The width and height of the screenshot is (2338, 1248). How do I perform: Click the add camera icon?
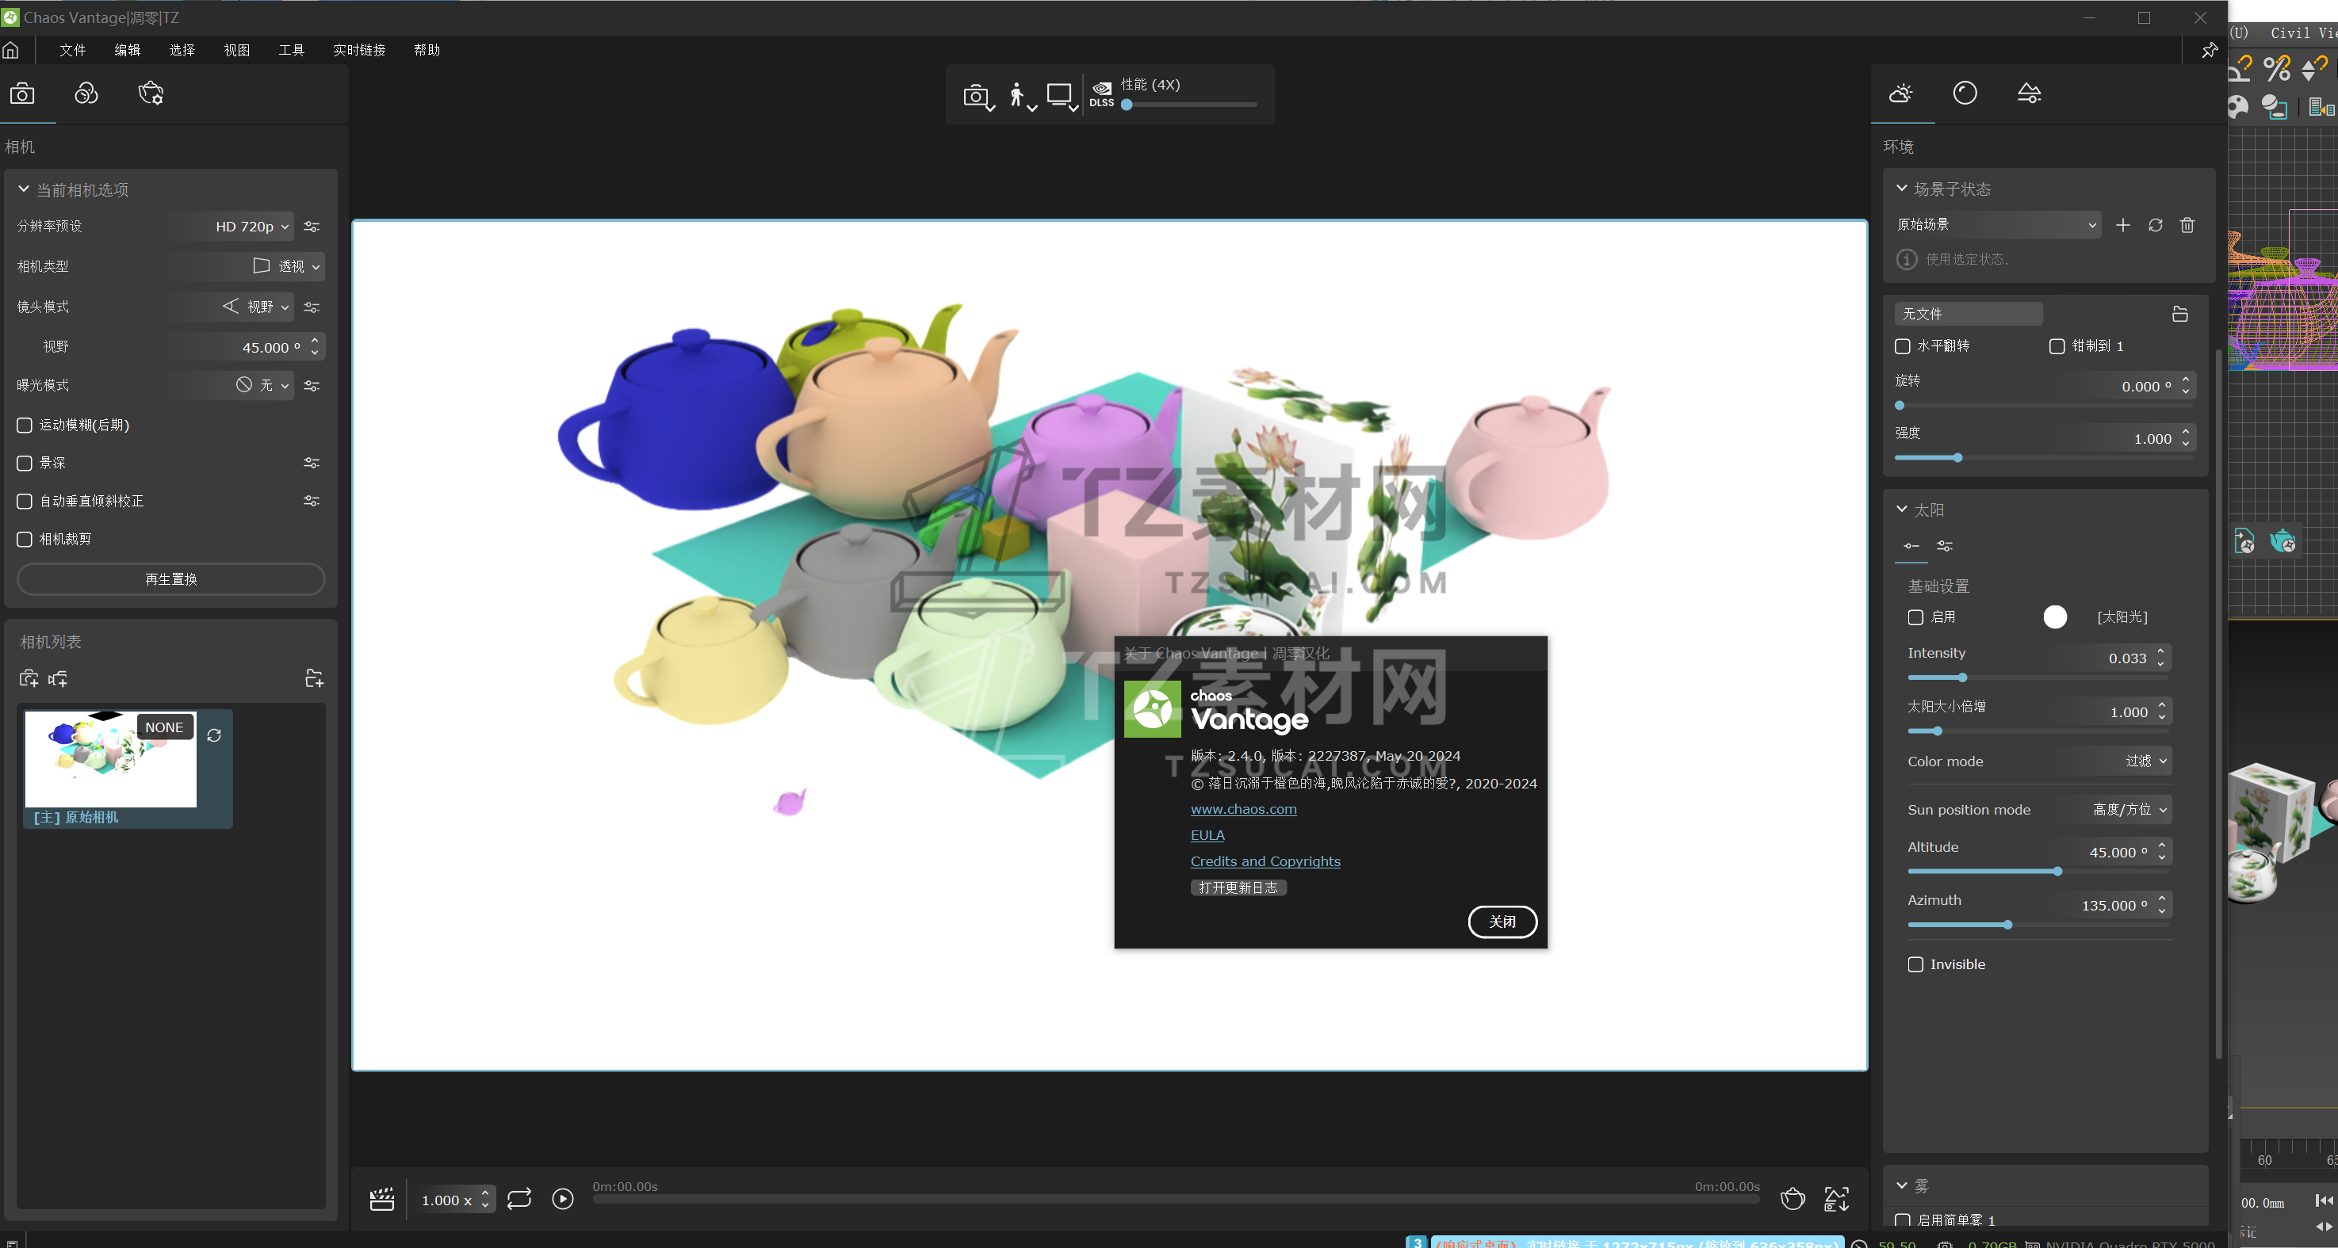coord(28,678)
